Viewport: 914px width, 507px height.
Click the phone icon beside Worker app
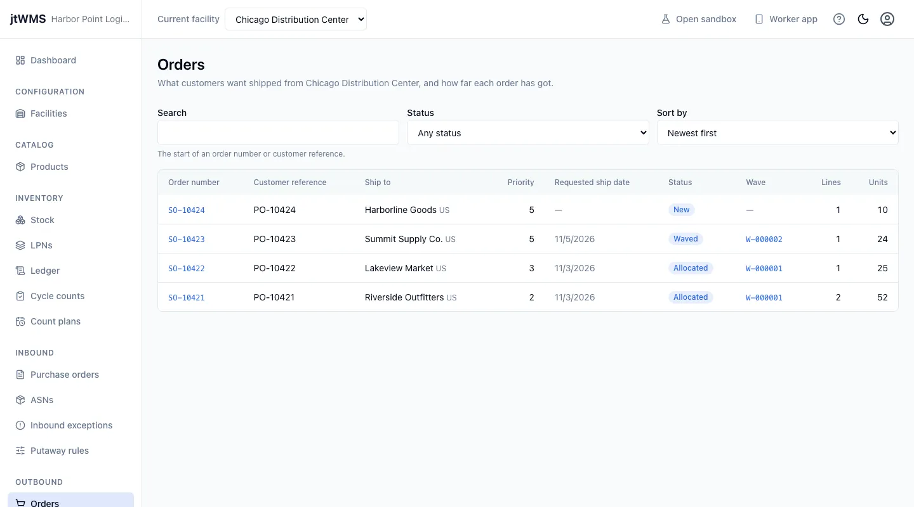759,19
